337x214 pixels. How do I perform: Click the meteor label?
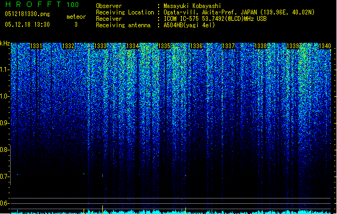pyautogui.click(x=76, y=17)
